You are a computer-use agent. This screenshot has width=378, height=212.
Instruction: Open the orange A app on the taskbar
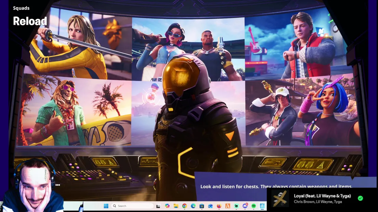tap(228, 206)
